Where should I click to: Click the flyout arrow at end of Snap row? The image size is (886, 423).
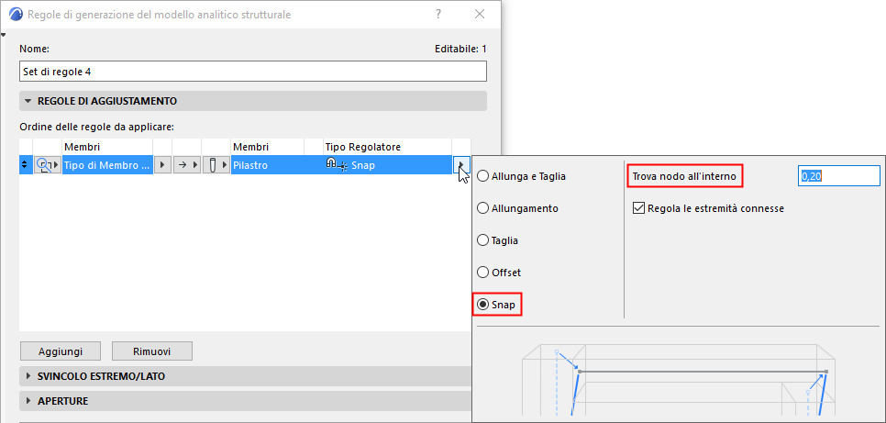coord(461,165)
